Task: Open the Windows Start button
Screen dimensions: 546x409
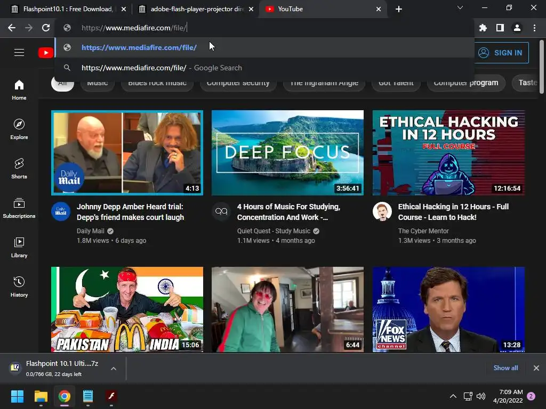Action: click(17, 396)
